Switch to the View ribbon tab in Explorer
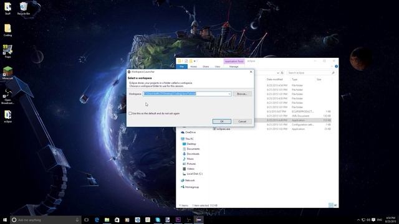399x224 pixels. 218,67
